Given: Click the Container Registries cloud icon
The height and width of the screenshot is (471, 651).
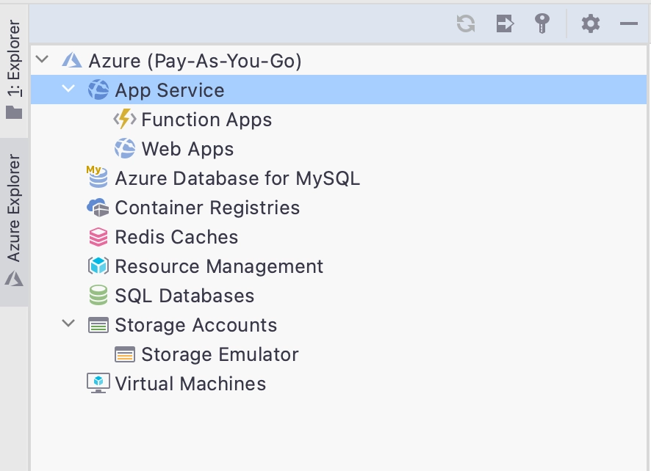Looking at the screenshot, I should point(98,208).
